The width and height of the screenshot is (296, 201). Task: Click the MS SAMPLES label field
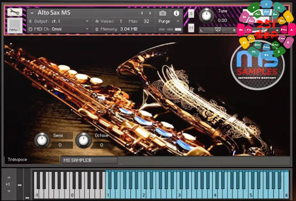(x=89, y=161)
